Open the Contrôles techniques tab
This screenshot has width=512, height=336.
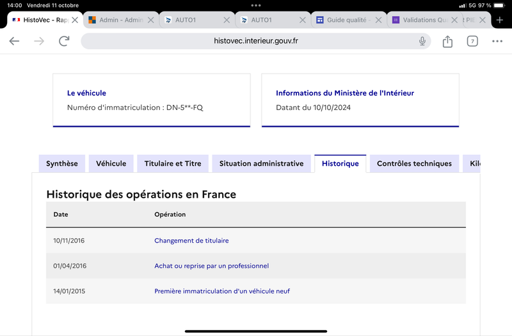(x=414, y=164)
